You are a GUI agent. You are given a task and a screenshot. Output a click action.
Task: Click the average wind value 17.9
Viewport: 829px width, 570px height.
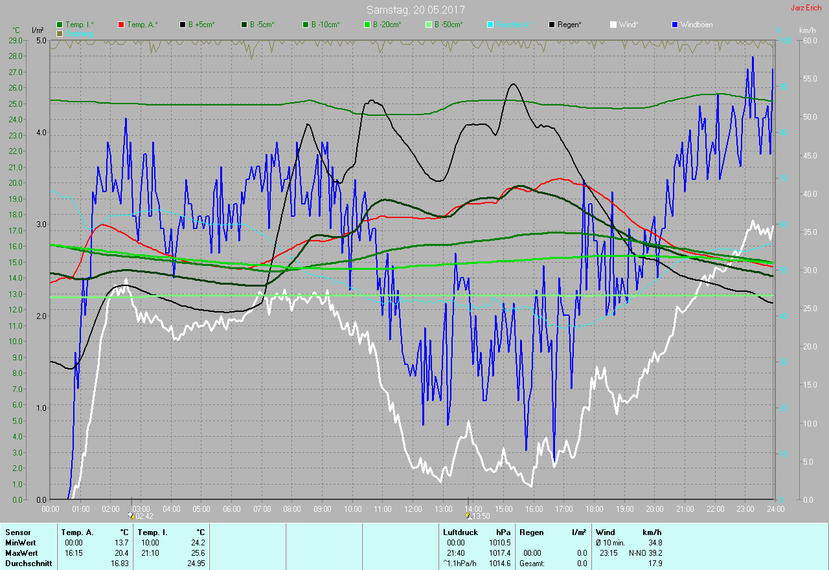[654, 564]
